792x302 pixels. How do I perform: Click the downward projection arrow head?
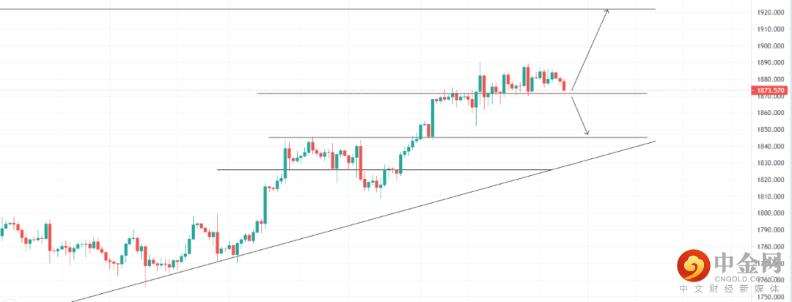point(587,133)
